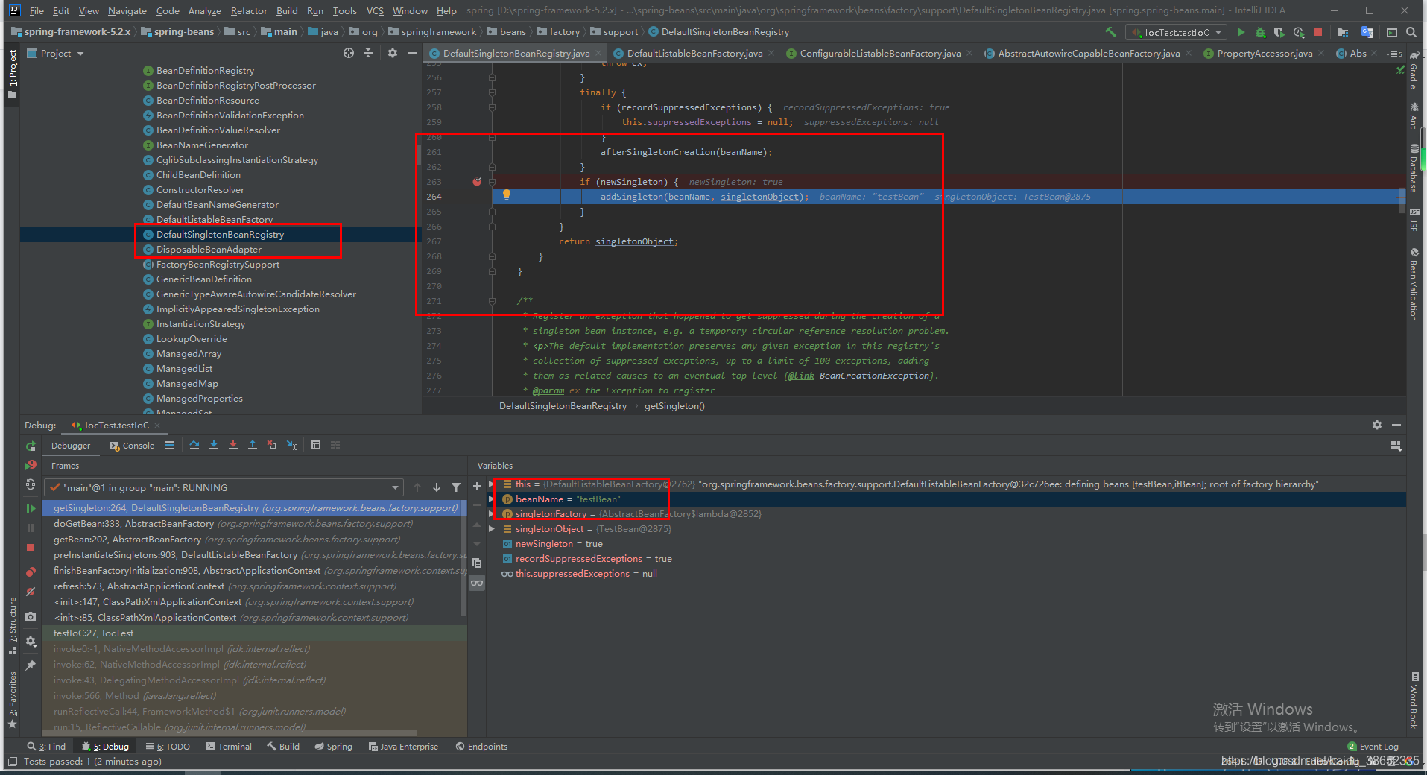Click the intention light bulb on line 264
Viewport: 1427px width, 775px height.
[507, 194]
